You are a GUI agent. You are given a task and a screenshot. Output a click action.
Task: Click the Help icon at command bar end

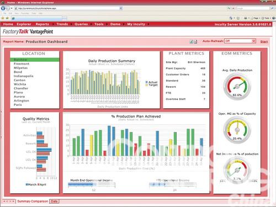pos(274,18)
